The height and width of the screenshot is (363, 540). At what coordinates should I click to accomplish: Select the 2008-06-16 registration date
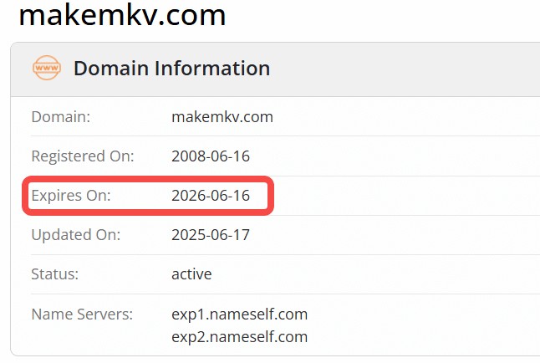point(211,156)
